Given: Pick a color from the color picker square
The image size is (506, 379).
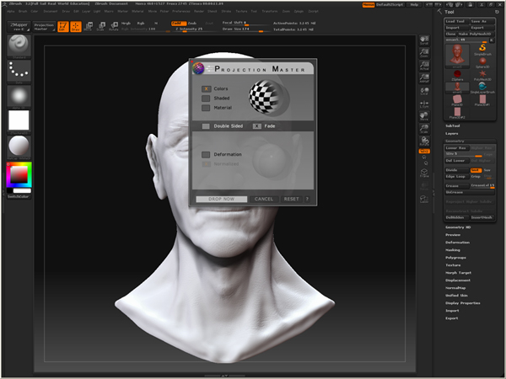Looking at the screenshot, I should pos(19,175).
